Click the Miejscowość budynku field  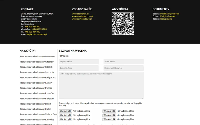pyautogui.click(x=123, y=68)
